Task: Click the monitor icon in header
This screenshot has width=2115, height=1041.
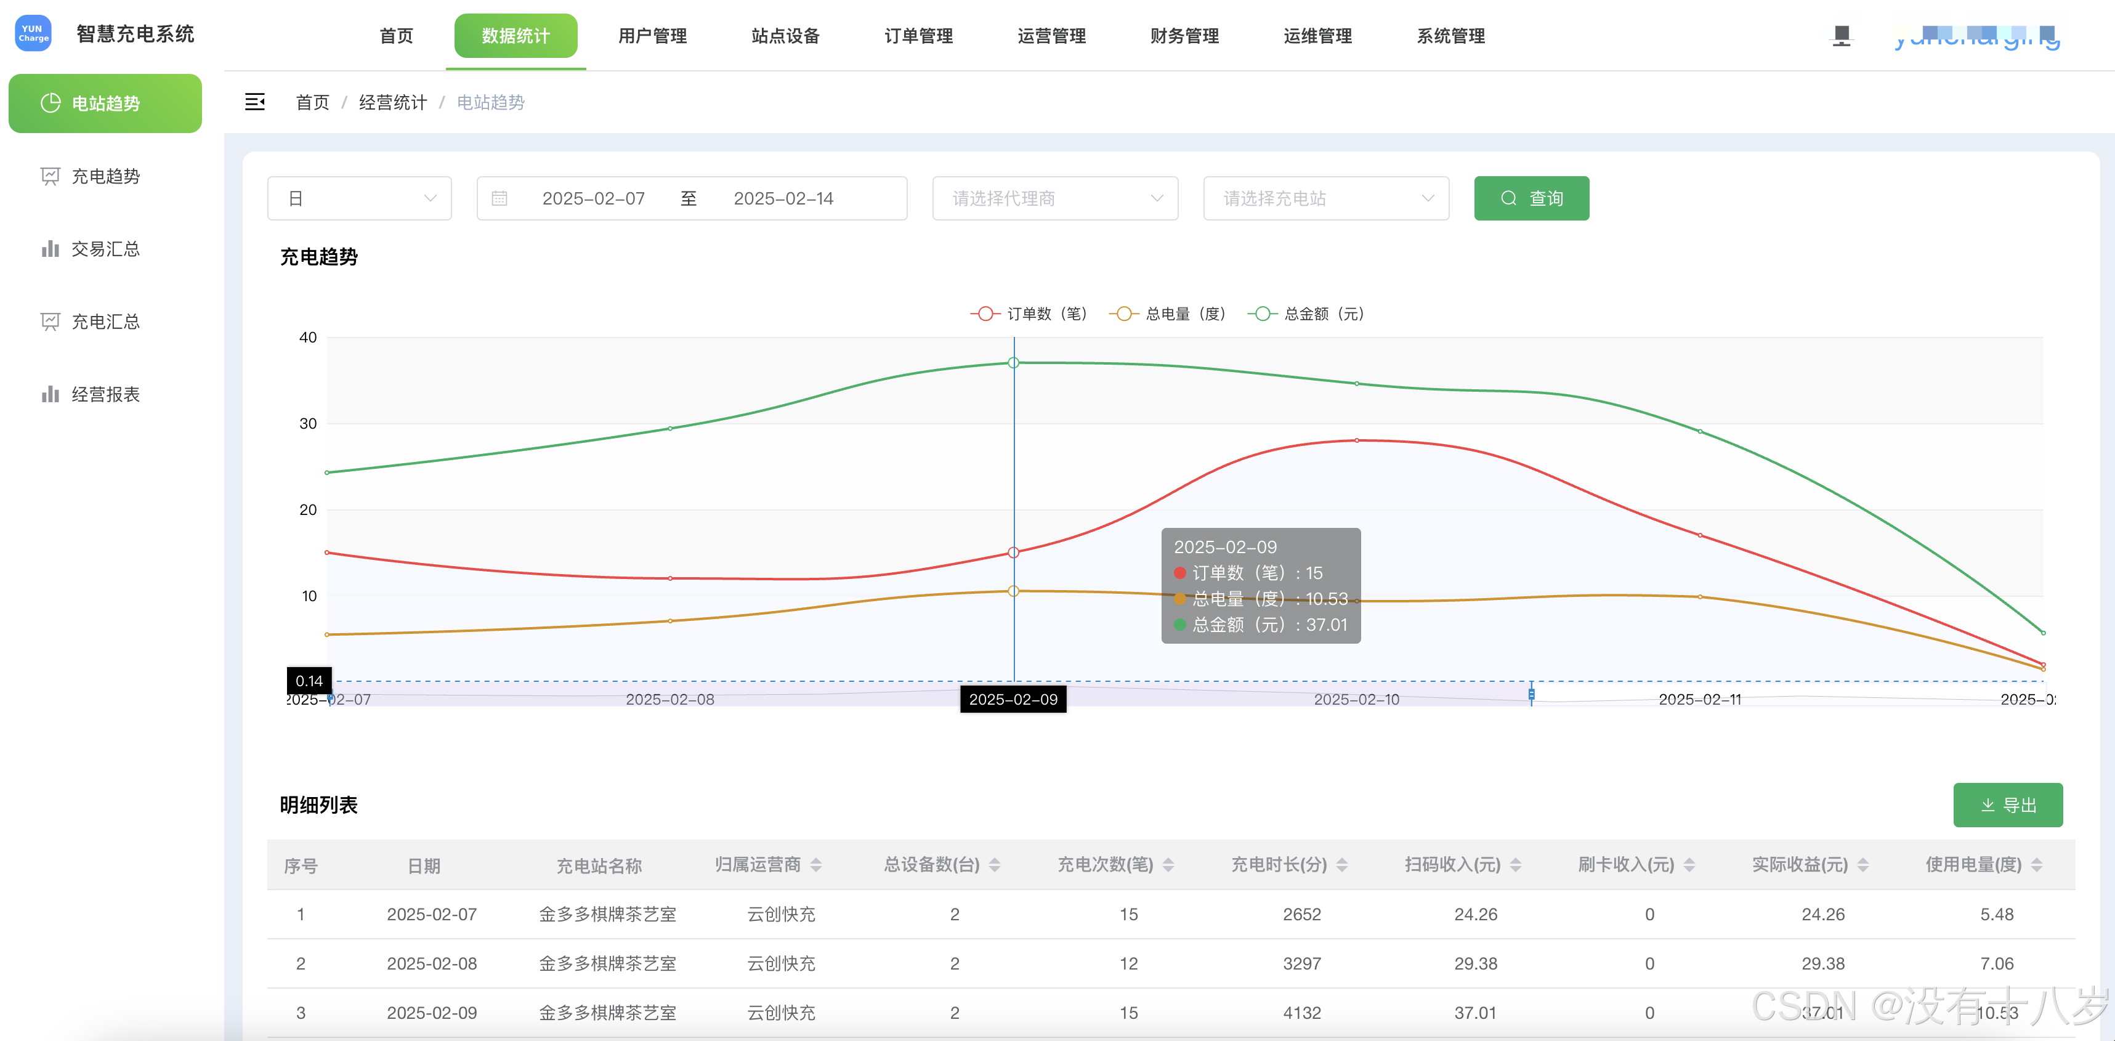Action: click(1841, 35)
